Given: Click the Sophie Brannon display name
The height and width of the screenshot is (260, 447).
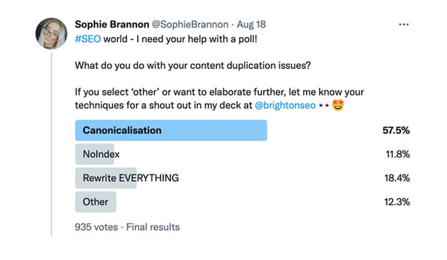Looking at the screenshot, I should tap(112, 25).
